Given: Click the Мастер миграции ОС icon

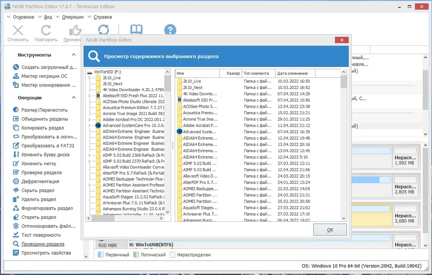Looking at the screenshot, I should [x=16, y=76].
